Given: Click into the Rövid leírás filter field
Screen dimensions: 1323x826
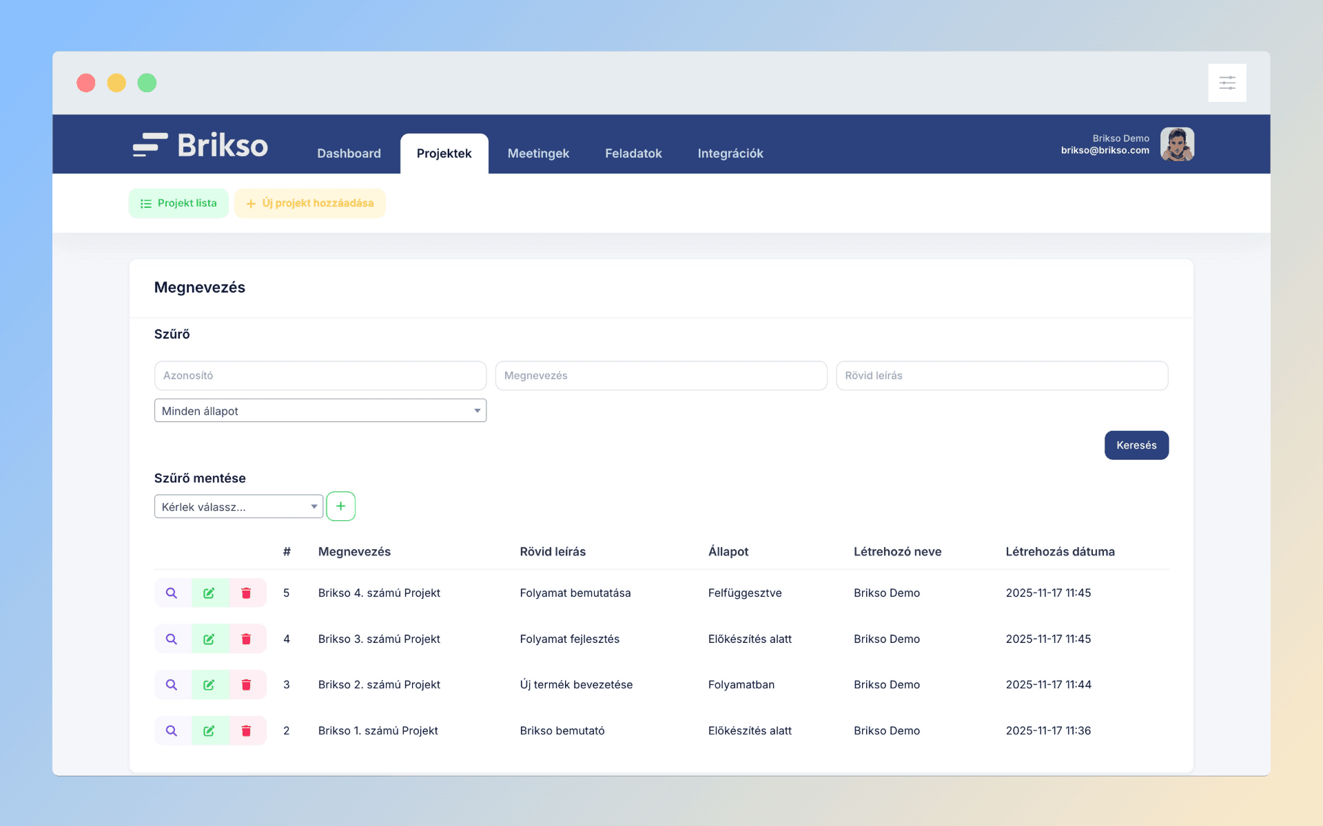Looking at the screenshot, I should [x=1001, y=376].
